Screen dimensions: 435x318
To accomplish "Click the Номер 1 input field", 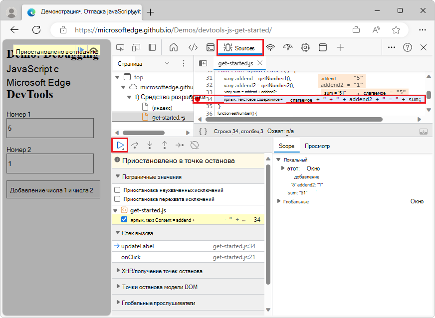I will 50,128.
